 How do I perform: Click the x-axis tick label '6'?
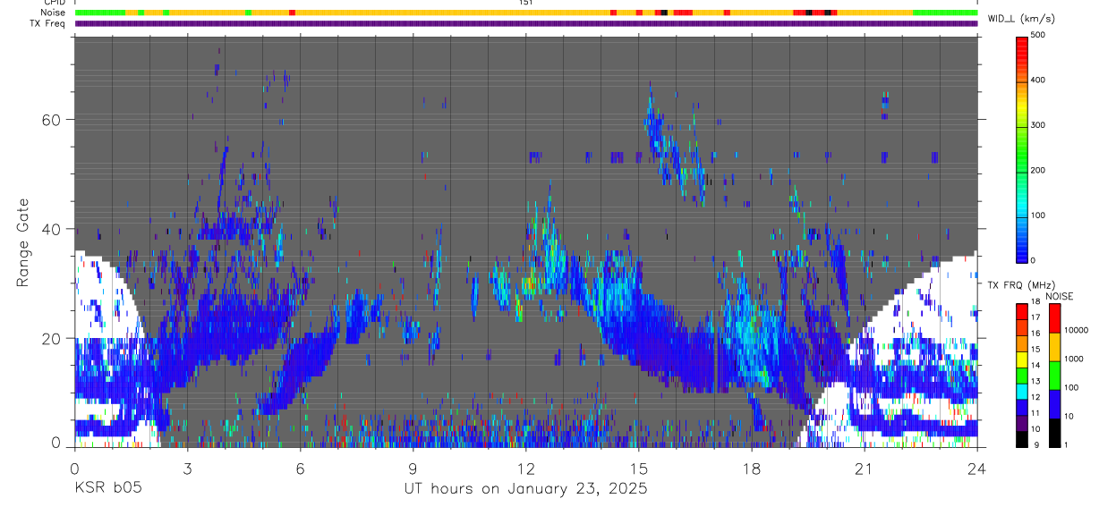[300, 468]
